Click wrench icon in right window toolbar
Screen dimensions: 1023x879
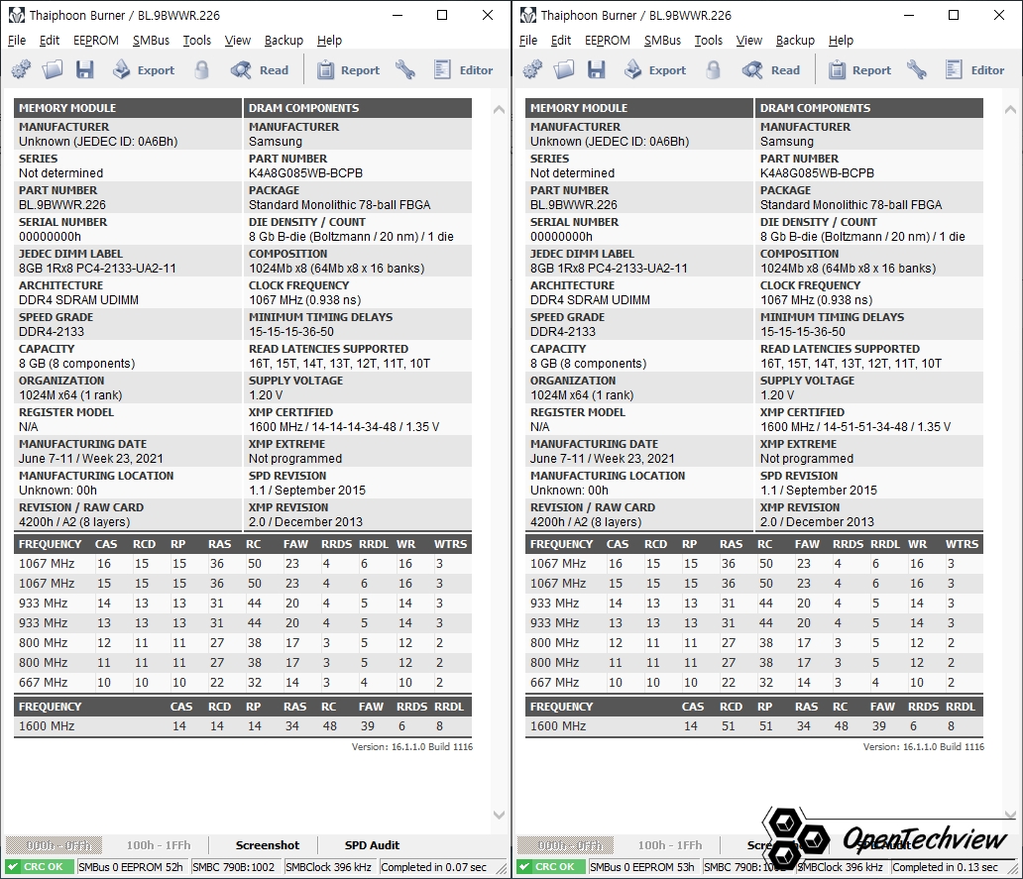click(x=917, y=69)
